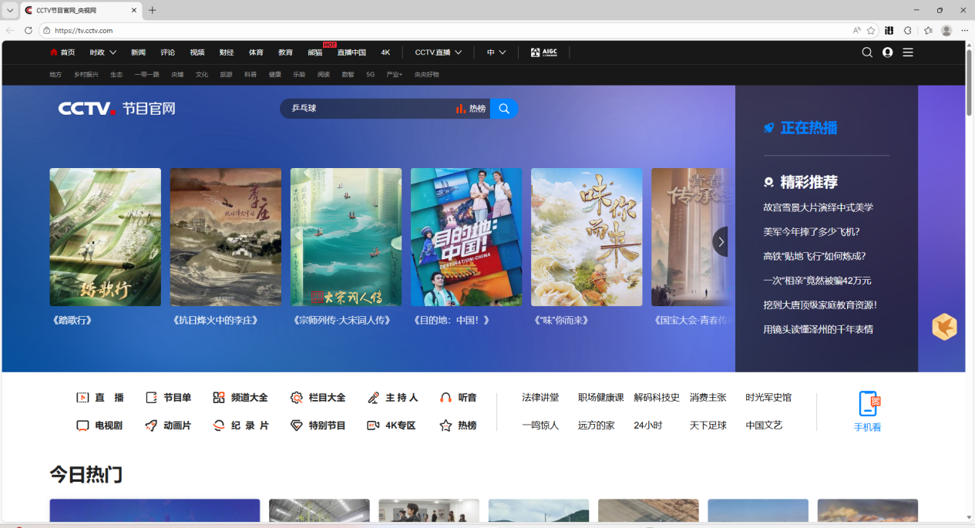Open 纪录片 documentary shortcut
The height and width of the screenshot is (528, 975).
tap(240, 425)
